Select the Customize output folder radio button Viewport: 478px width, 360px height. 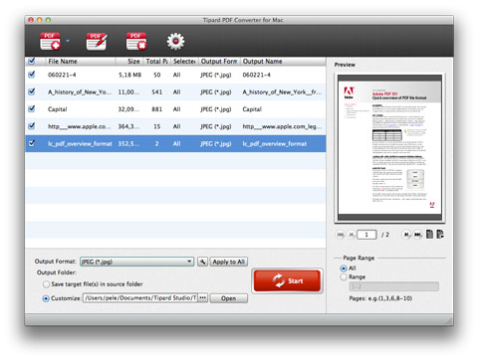[x=46, y=298]
